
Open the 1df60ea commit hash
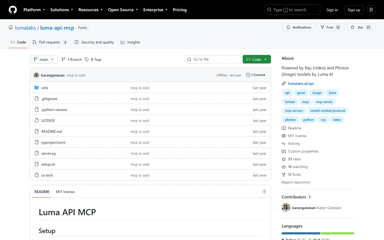(222, 75)
